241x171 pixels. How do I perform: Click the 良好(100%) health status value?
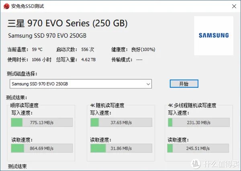(143, 50)
